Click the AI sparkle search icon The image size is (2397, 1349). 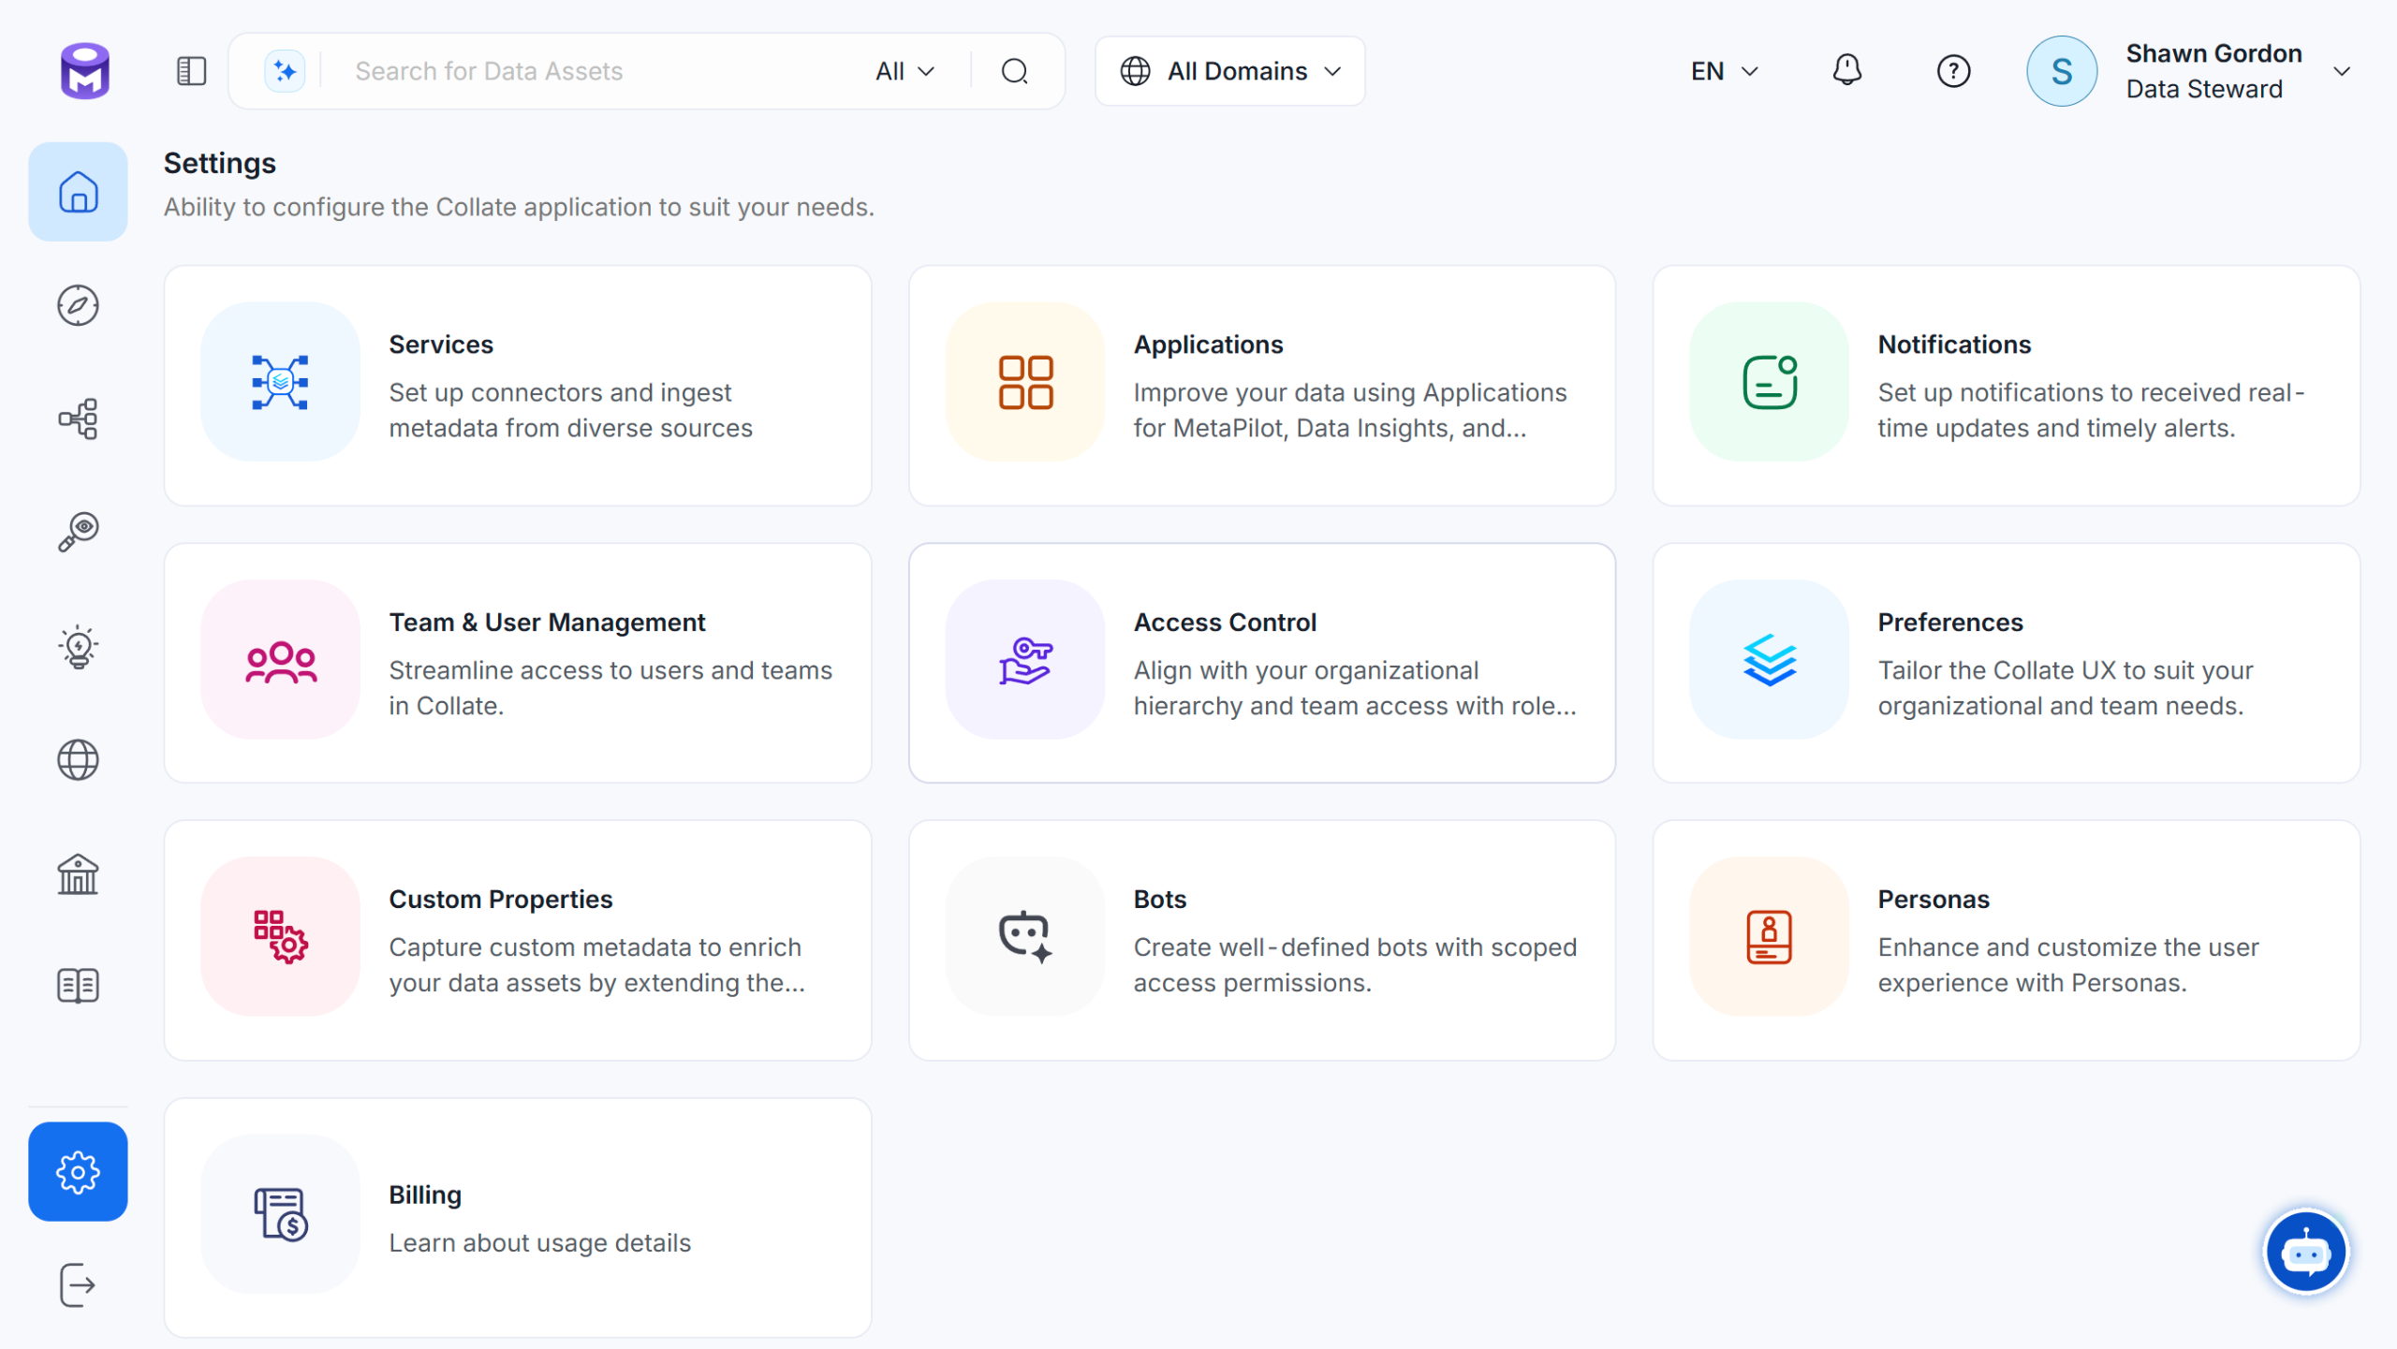pyautogui.click(x=285, y=71)
